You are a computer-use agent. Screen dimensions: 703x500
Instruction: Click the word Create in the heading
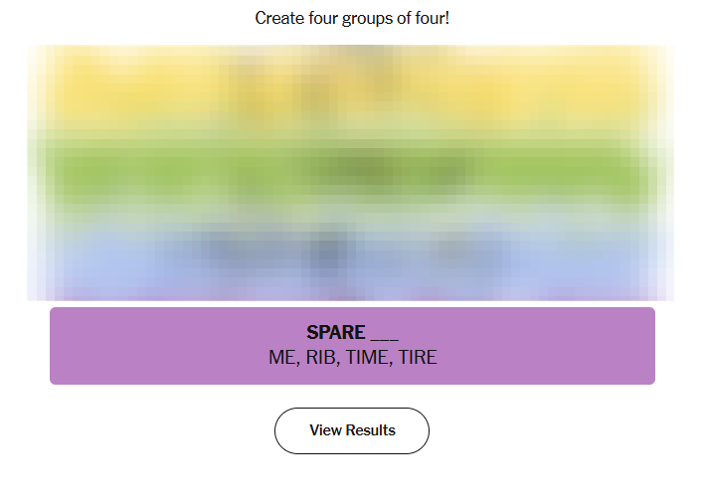[279, 18]
